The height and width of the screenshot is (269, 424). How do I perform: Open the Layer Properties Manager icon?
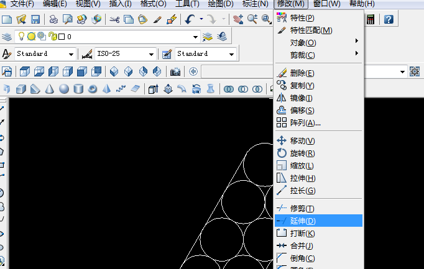point(7,37)
